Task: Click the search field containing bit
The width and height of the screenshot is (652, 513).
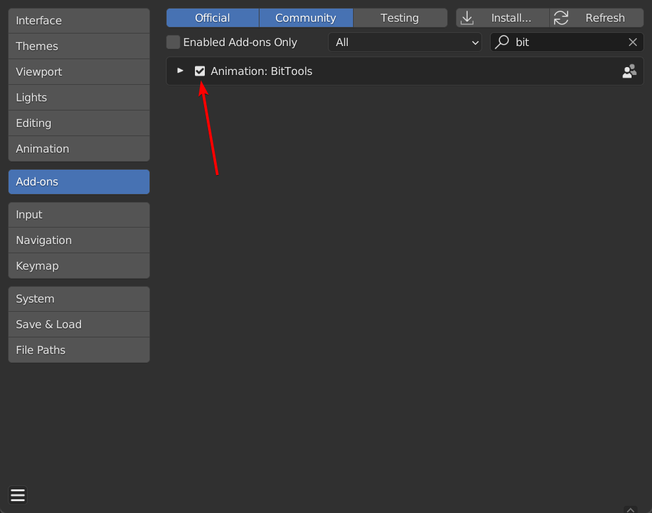Action: (x=567, y=42)
